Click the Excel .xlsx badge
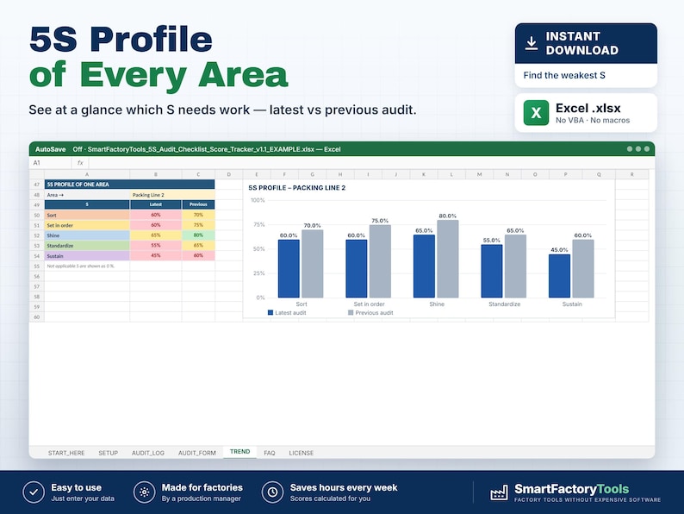Viewport: 684px width, 514px height. click(x=586, y=113)
